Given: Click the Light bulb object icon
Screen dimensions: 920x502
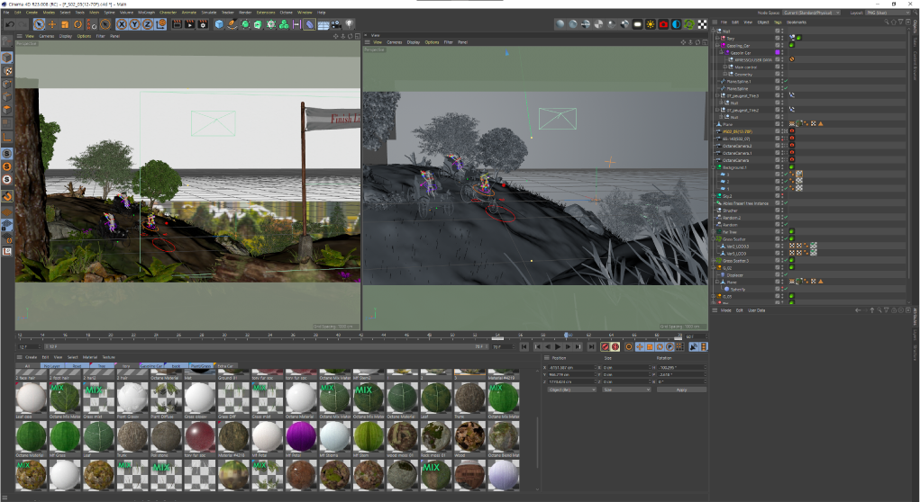Looking at the screenshot, I should click(350, 24).
